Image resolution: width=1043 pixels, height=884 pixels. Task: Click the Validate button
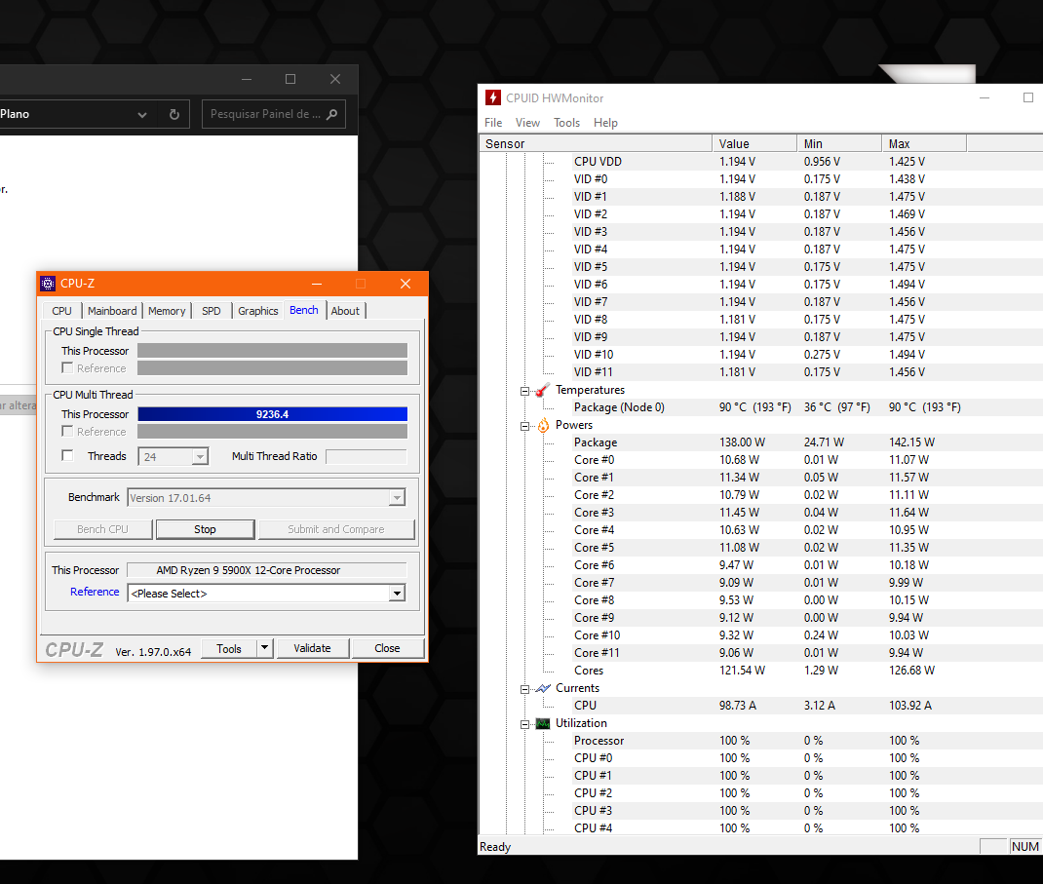pyautogui.click(x=312, y=648)
